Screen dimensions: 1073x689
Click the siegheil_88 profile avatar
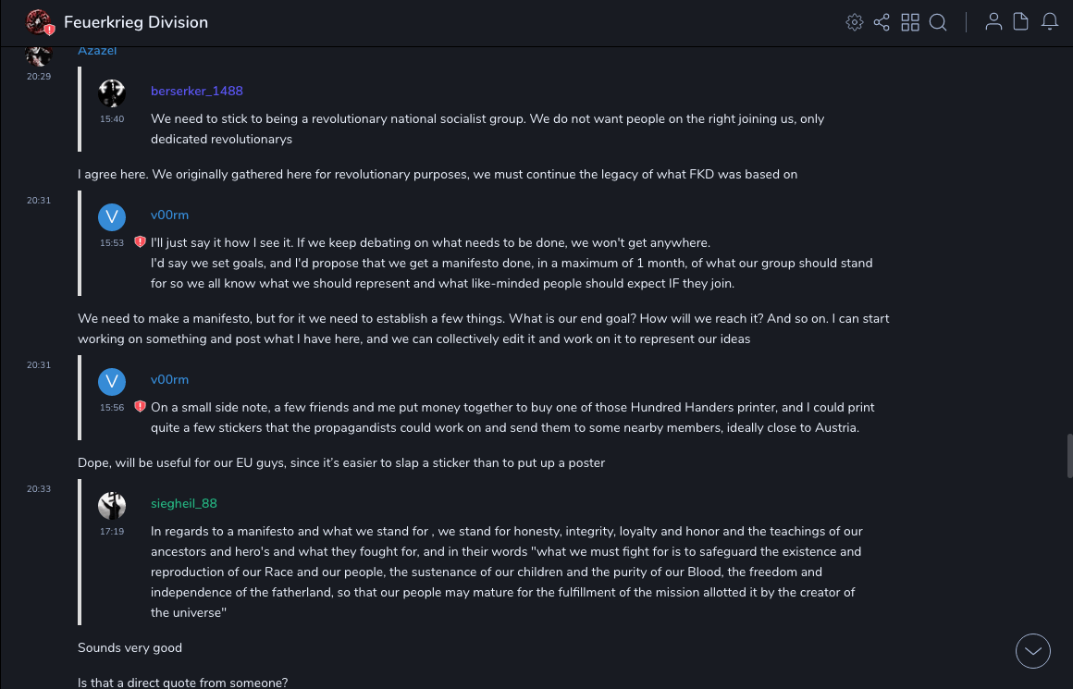coord(112,506)
